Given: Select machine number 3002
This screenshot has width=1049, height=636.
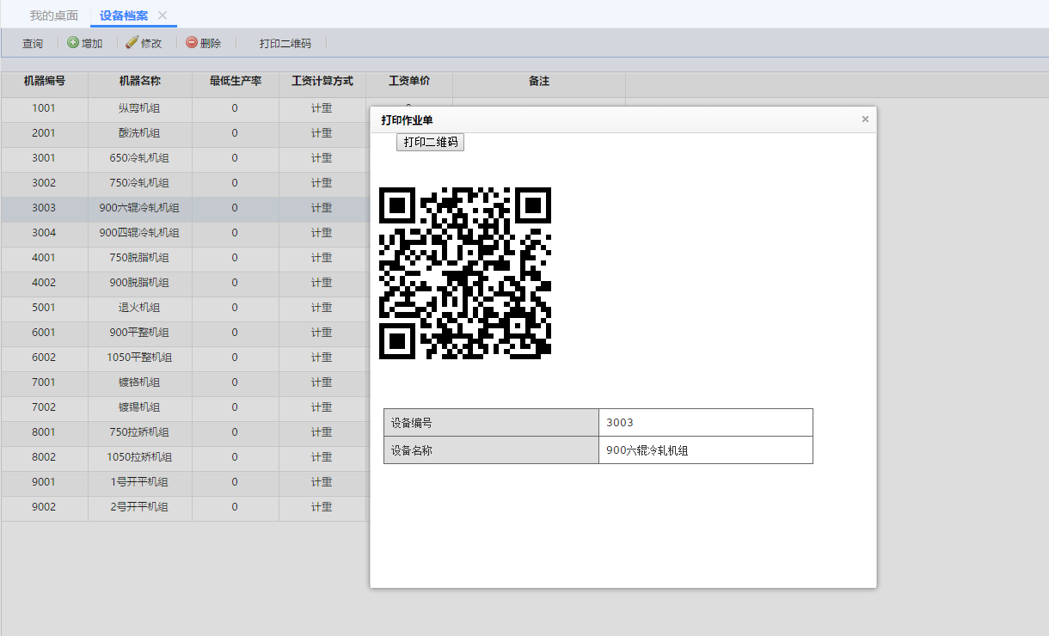Looking at the screenshot, I should click(44, 183).
